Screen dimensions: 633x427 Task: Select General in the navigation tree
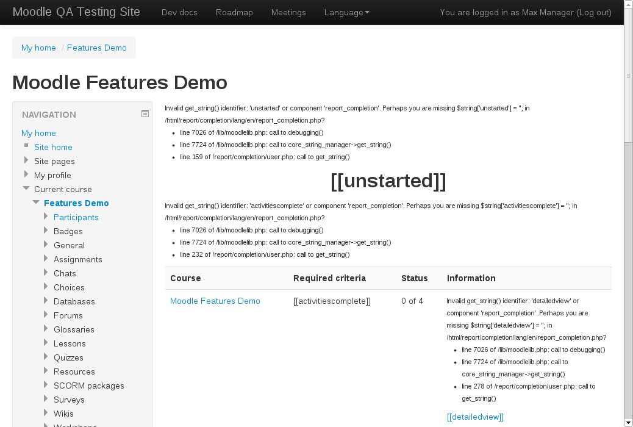pos(69,245)
